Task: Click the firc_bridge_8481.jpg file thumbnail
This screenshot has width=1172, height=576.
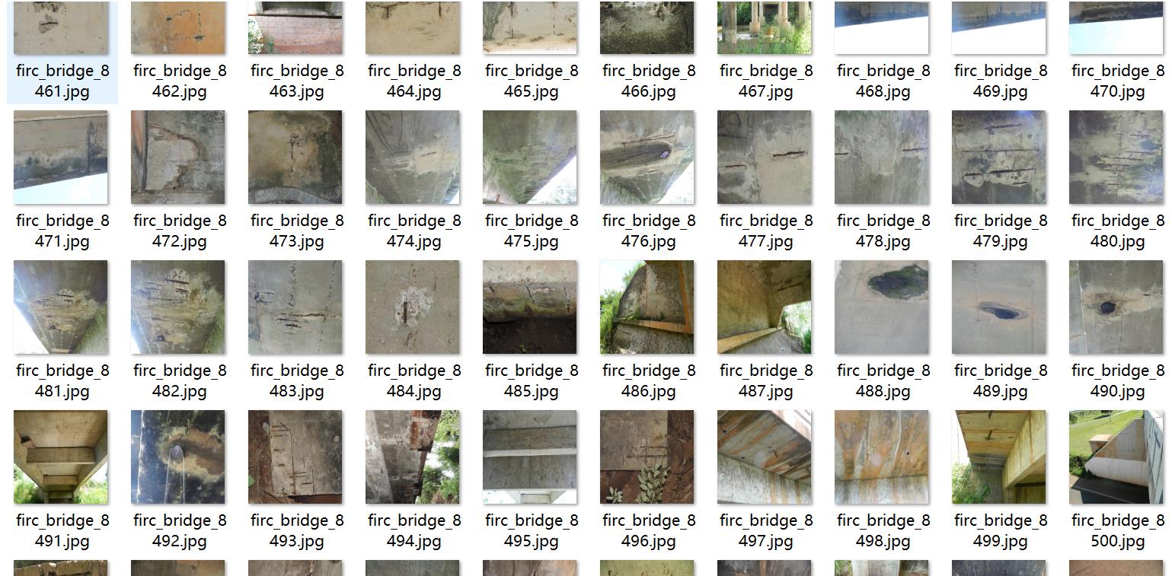Action: click(61, 307)
